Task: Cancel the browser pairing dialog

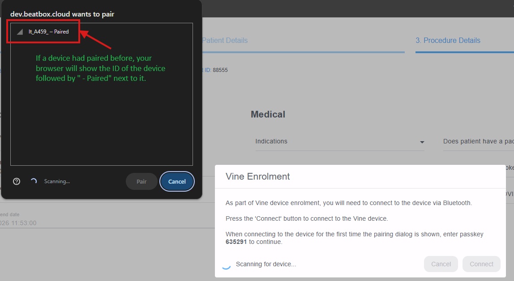Action: pos(177,181)
